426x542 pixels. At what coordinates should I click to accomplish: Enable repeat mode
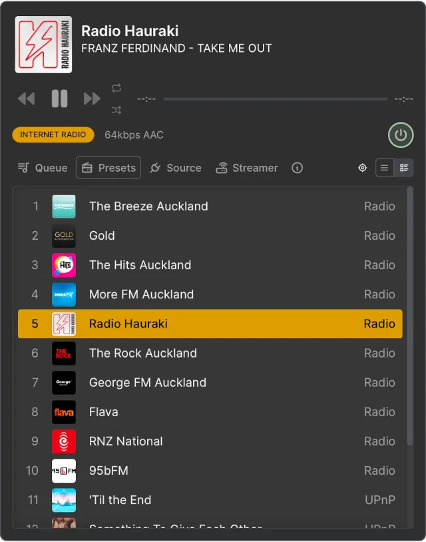[116, 87]
